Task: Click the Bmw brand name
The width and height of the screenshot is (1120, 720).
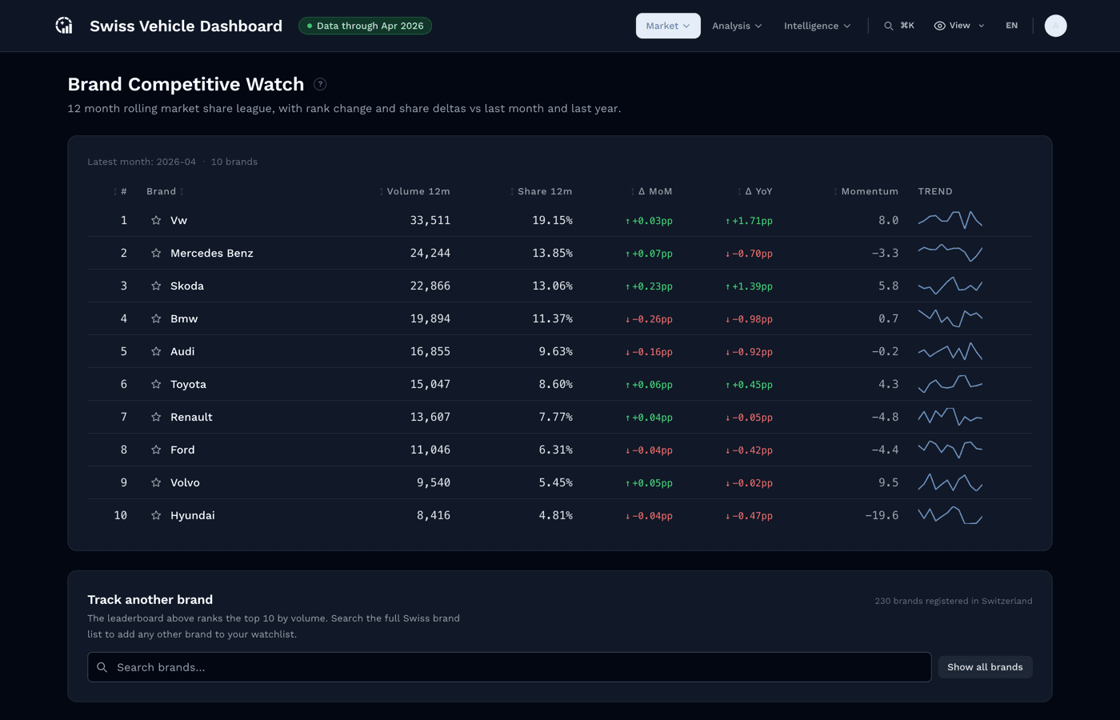Action: (x=184, y=318)
